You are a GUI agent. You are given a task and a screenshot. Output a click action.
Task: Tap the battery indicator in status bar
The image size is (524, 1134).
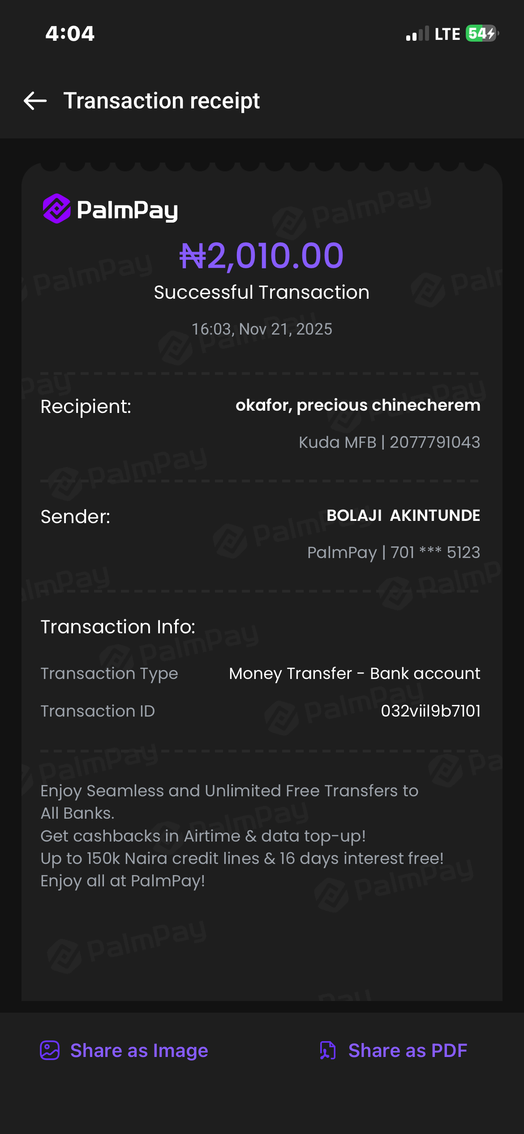[482, 34]
